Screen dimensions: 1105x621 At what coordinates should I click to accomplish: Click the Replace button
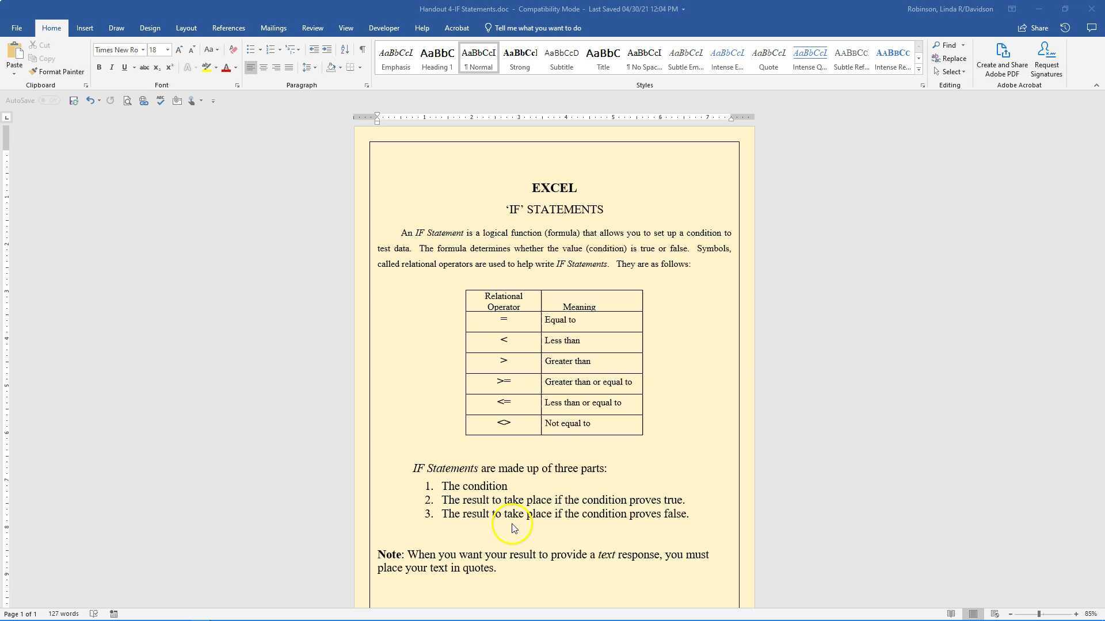coord(949,59)
